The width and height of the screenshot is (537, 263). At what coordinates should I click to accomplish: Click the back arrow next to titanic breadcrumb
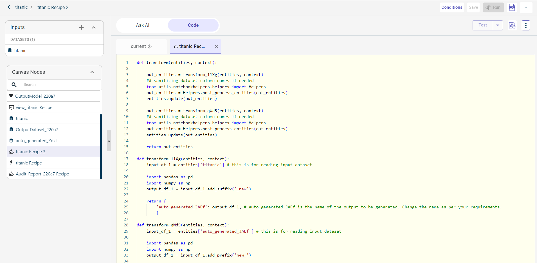pyautogui.click(x=9, y=7)
